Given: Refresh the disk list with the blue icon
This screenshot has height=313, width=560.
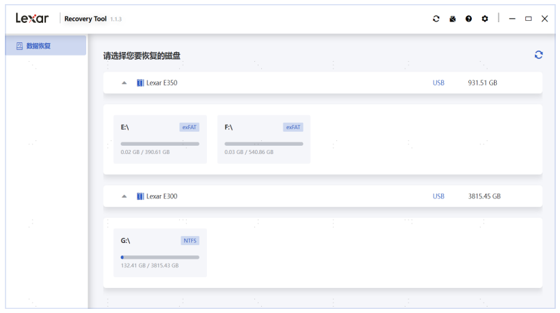Looking at the screenshot, I should (538, 55).
